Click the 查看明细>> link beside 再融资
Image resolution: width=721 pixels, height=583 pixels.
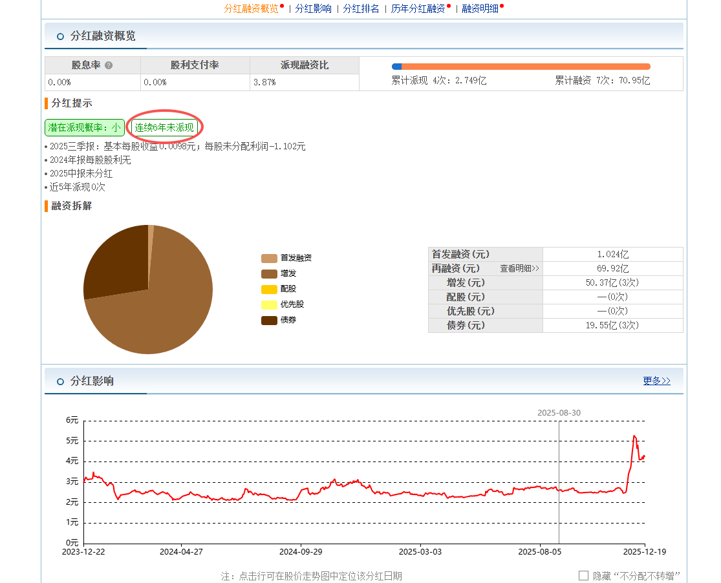[x=520, y=268]
